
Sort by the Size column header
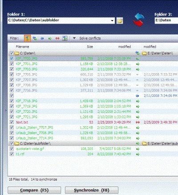(90, 47)
